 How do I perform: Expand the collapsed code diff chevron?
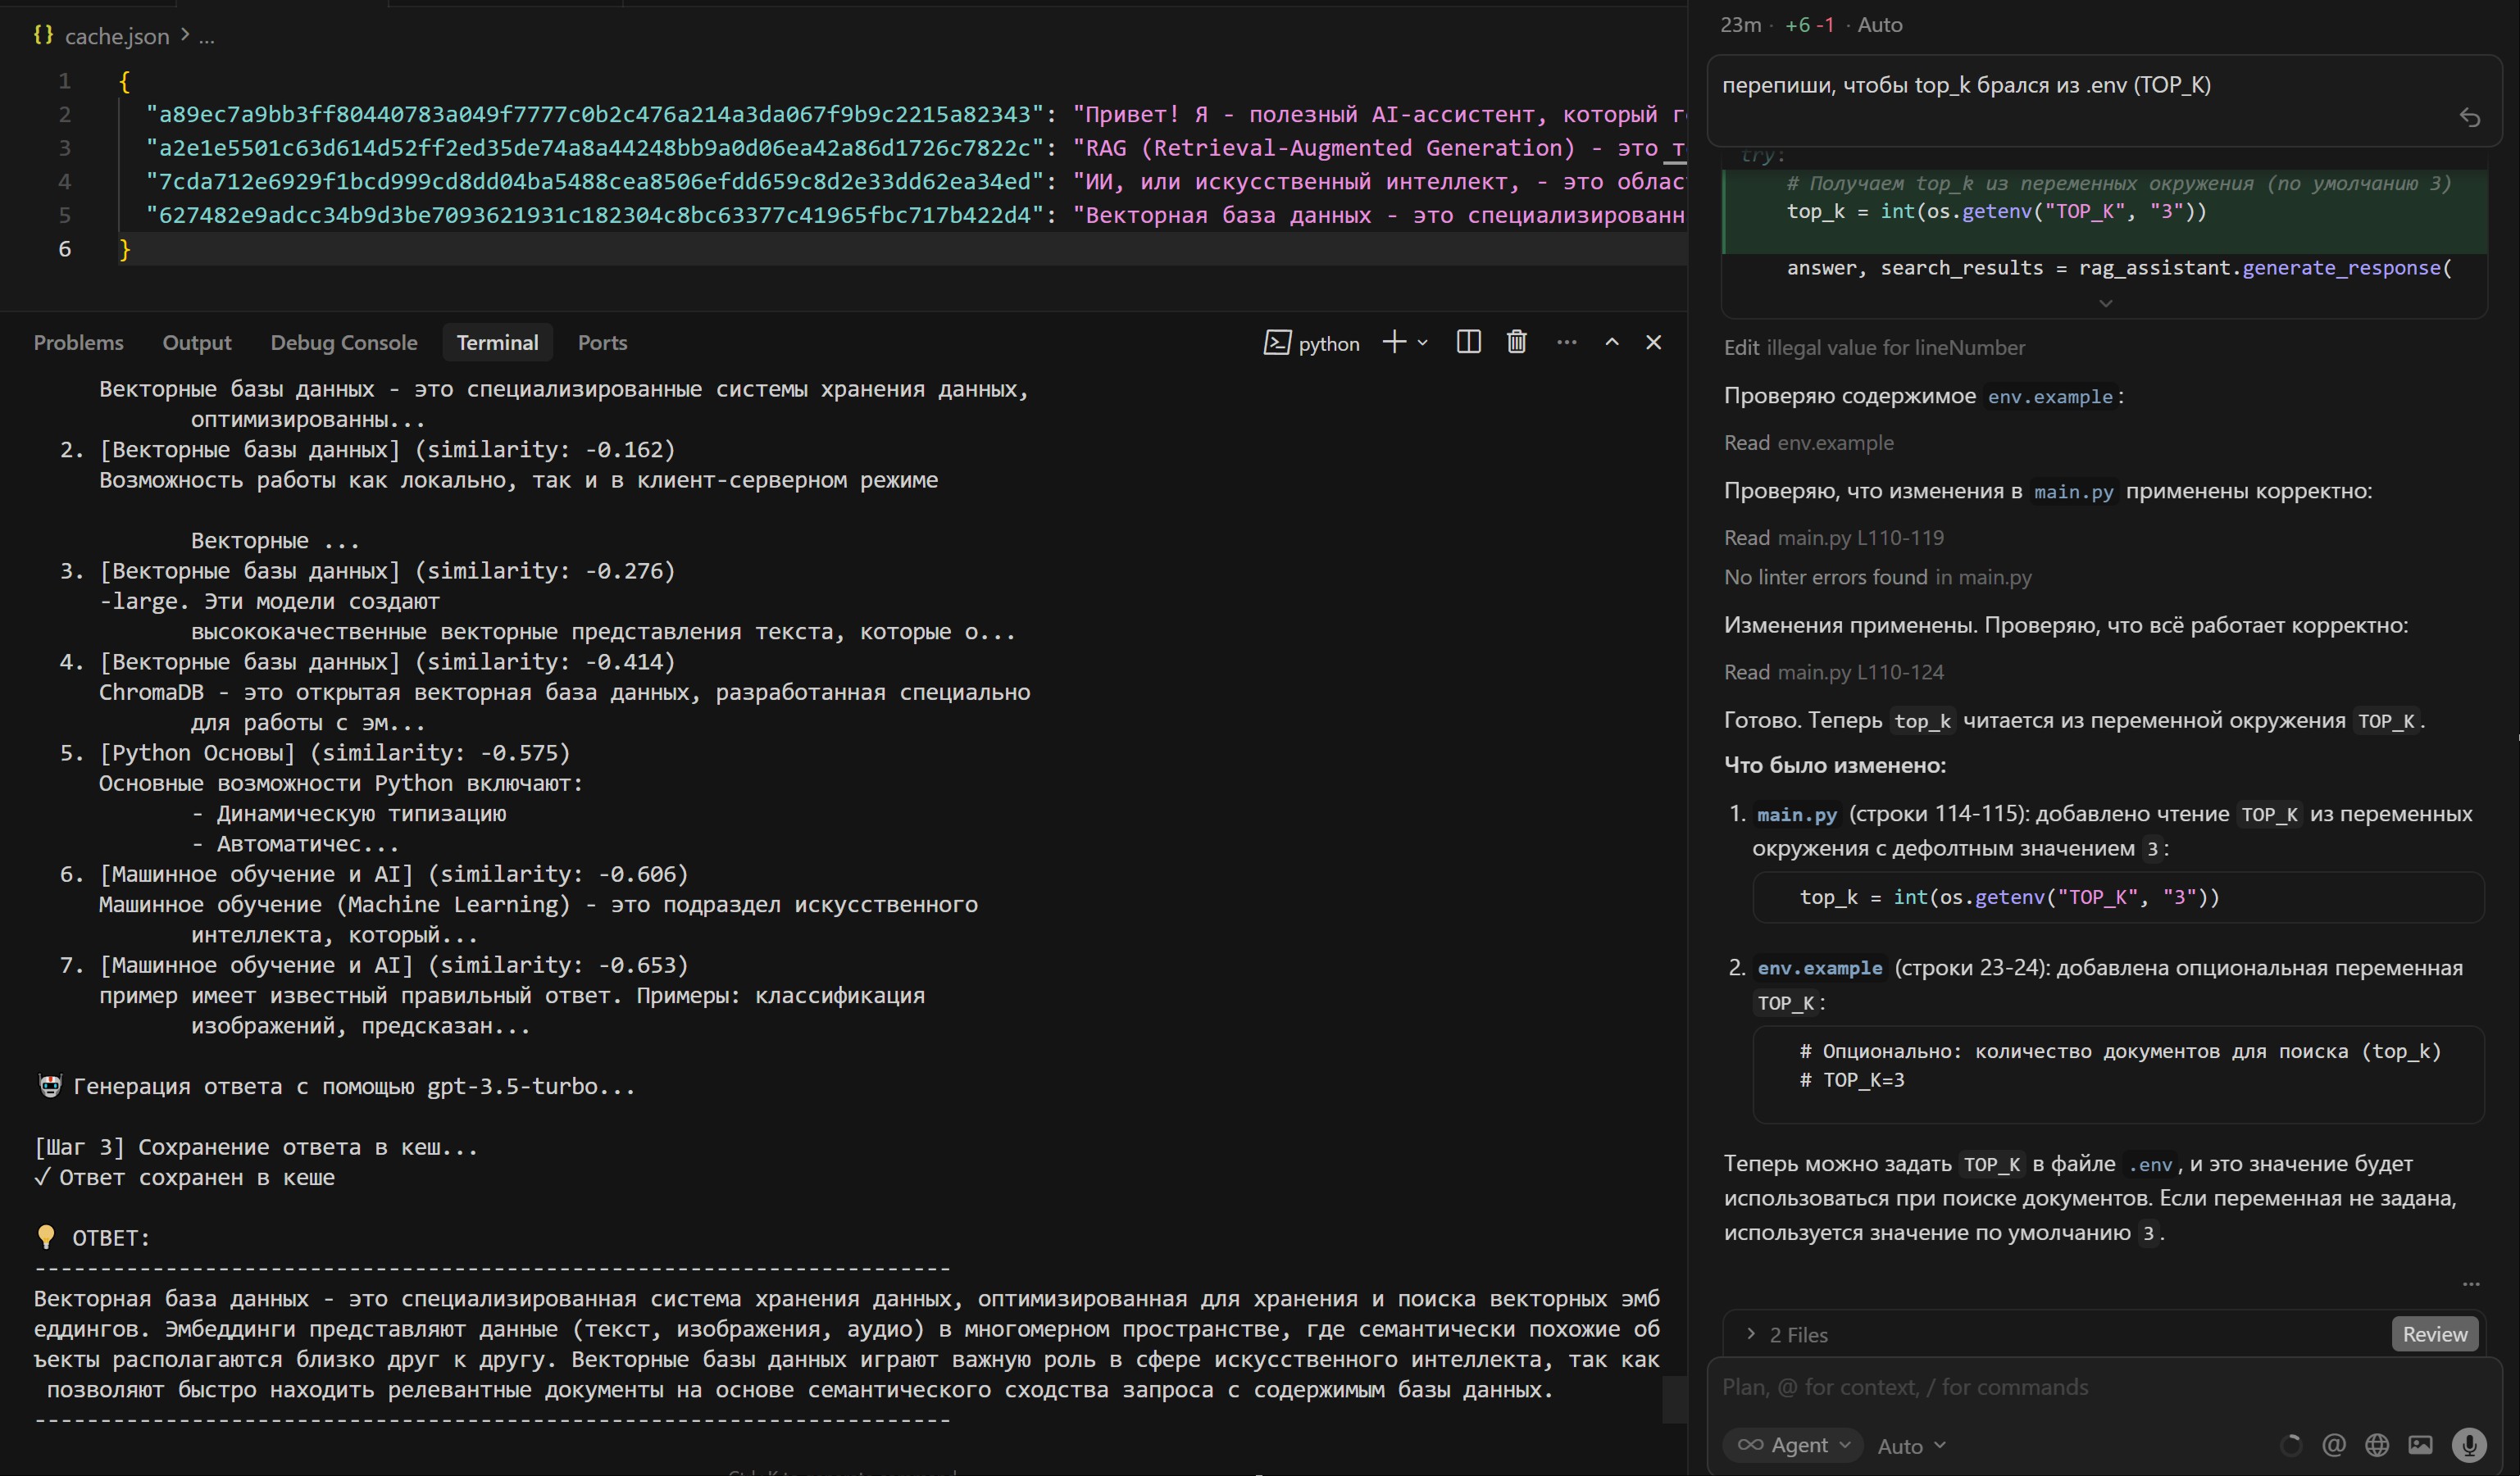2105,303
